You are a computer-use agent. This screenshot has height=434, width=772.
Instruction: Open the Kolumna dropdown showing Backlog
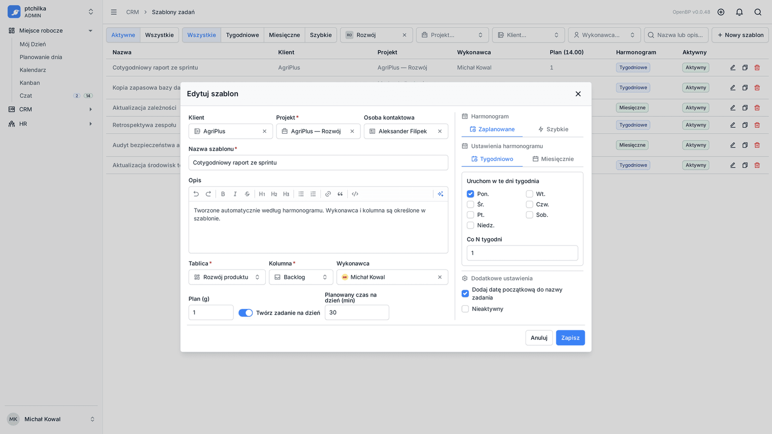(301, 277)
